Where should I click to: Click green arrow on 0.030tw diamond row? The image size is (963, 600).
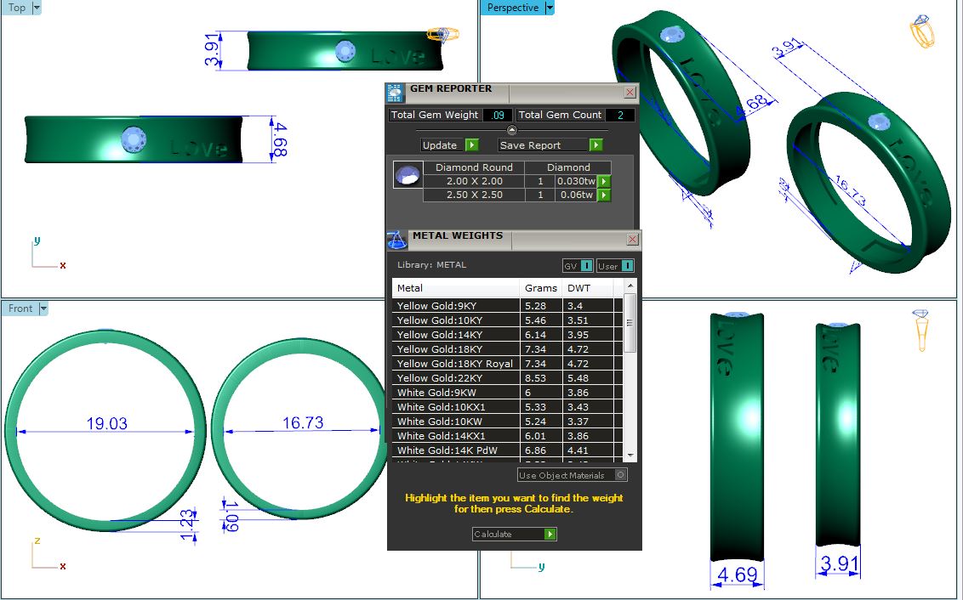tap(604, 181)
